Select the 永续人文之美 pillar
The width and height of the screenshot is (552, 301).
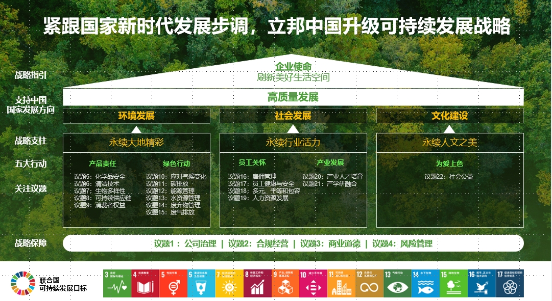coord(450,143)
